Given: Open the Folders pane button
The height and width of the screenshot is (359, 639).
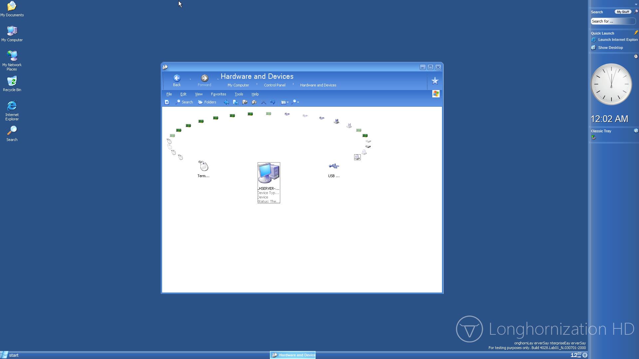Looking at the screenshot, I should click(207, 102).
